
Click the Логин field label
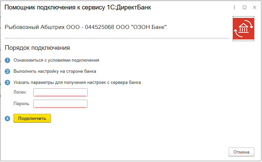click(20, 92)
